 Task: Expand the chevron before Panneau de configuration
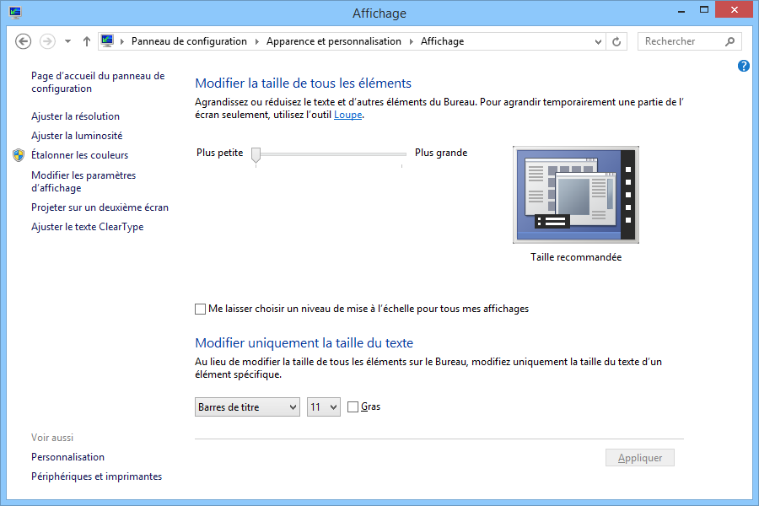(122, 41)
